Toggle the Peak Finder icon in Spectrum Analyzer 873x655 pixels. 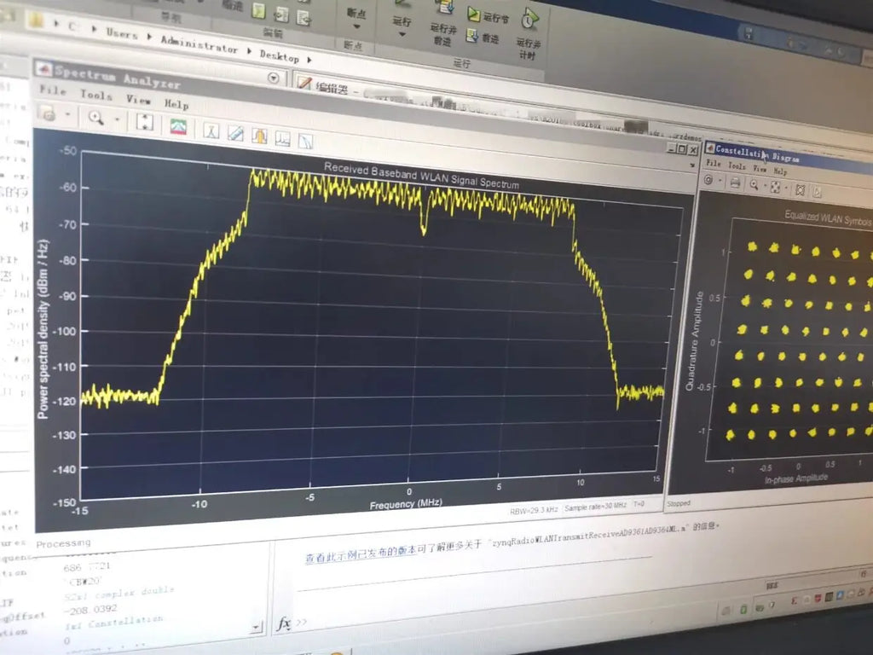[x=282, y=139]
